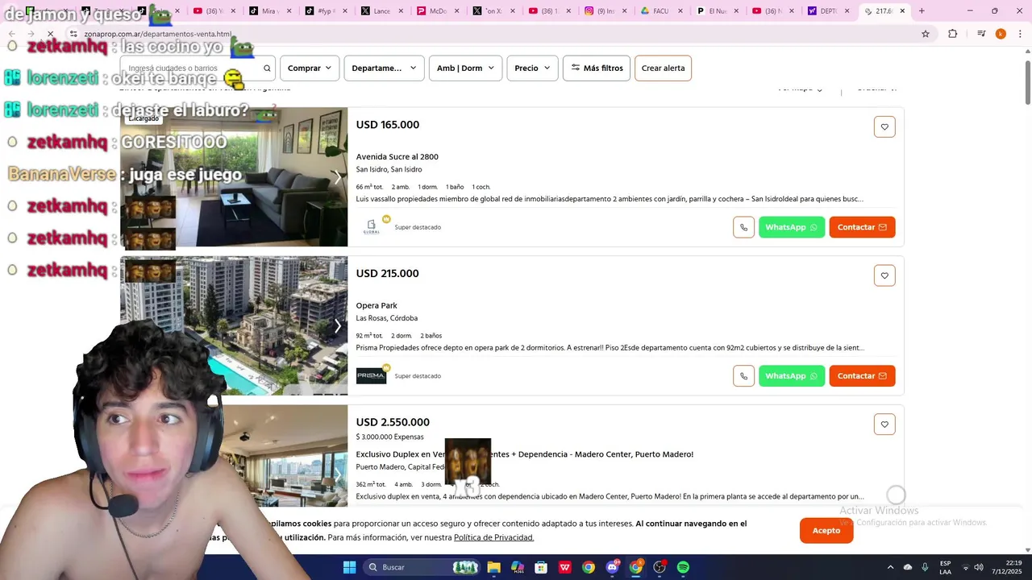Click the Windows taskbar Buscar search box
This screenshot has height=580, width=1032.
421,567
